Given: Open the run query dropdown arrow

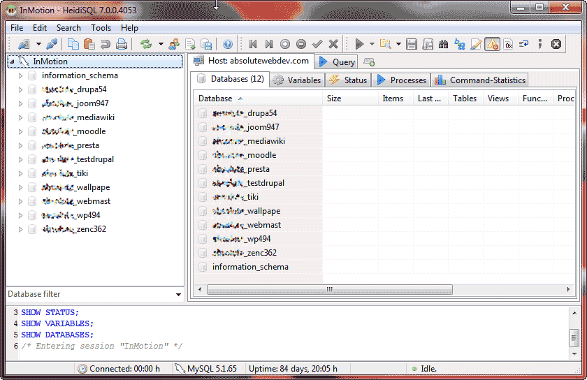Looking at the screenshot, I should pyautogui.click(x=372, y=44).
